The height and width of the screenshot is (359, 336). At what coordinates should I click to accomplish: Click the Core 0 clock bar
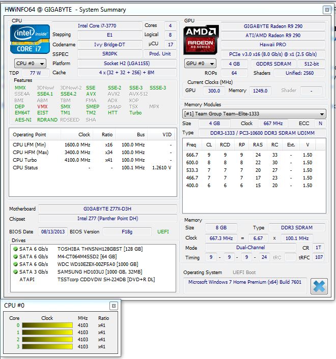(47, 325)
